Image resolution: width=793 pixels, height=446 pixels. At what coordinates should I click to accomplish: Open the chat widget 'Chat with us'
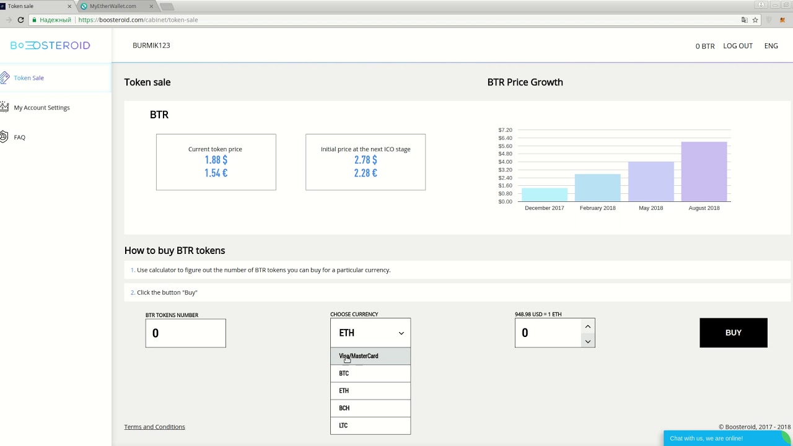(x=728, y=439)
